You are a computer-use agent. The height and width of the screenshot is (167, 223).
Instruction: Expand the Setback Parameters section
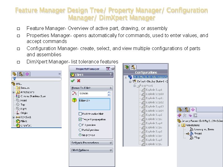[x=111, y=143]
